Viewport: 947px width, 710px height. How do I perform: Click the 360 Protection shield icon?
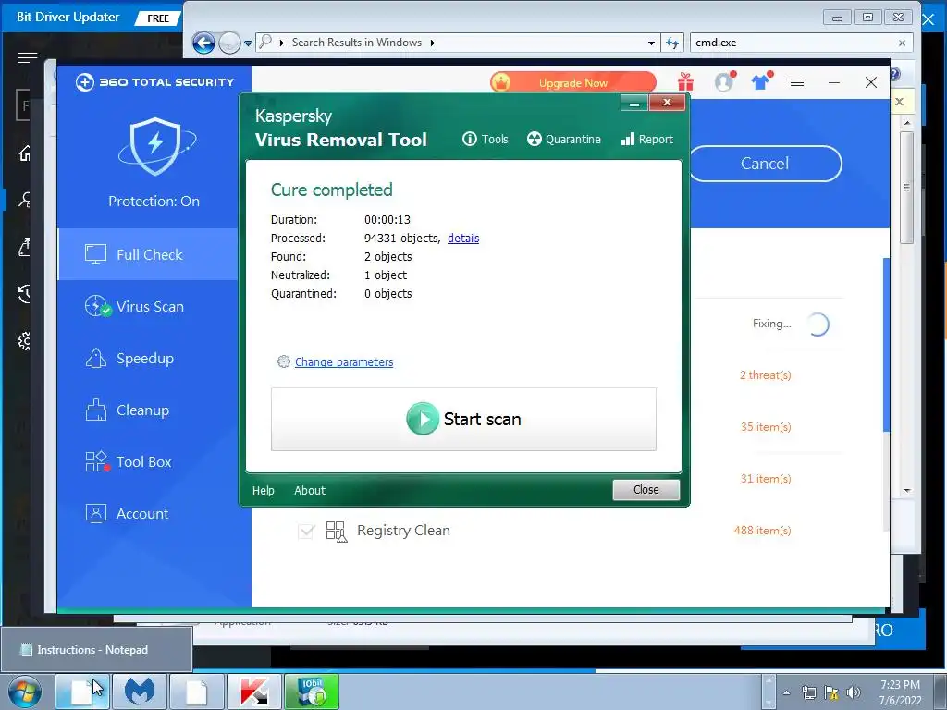(155, 146)
